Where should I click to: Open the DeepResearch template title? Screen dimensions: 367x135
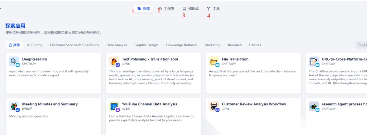tap(34, 59)
